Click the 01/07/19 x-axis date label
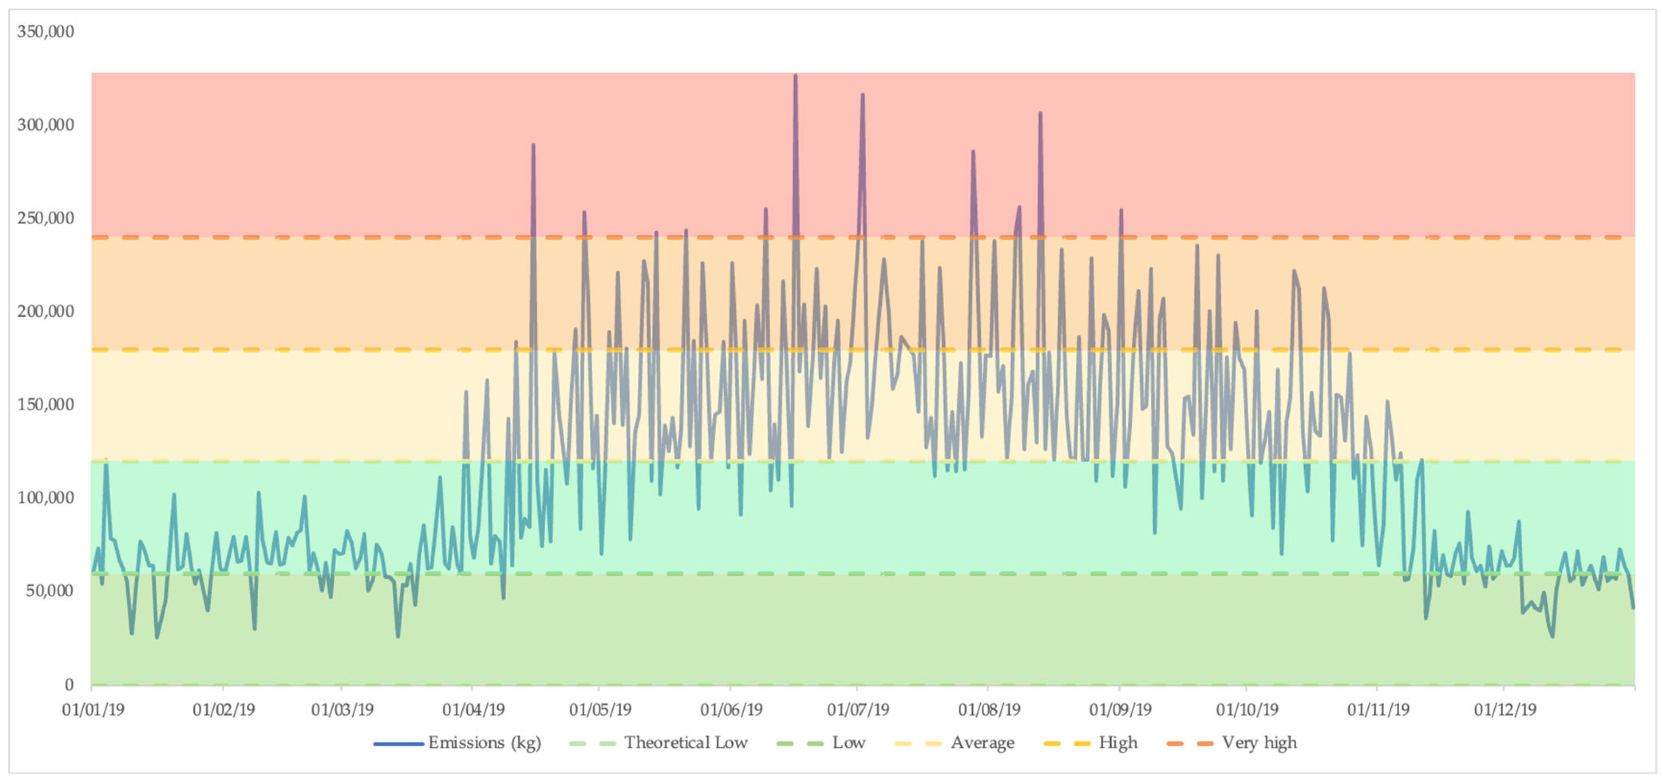This screenshot has width=1663, height=782. 858,709
